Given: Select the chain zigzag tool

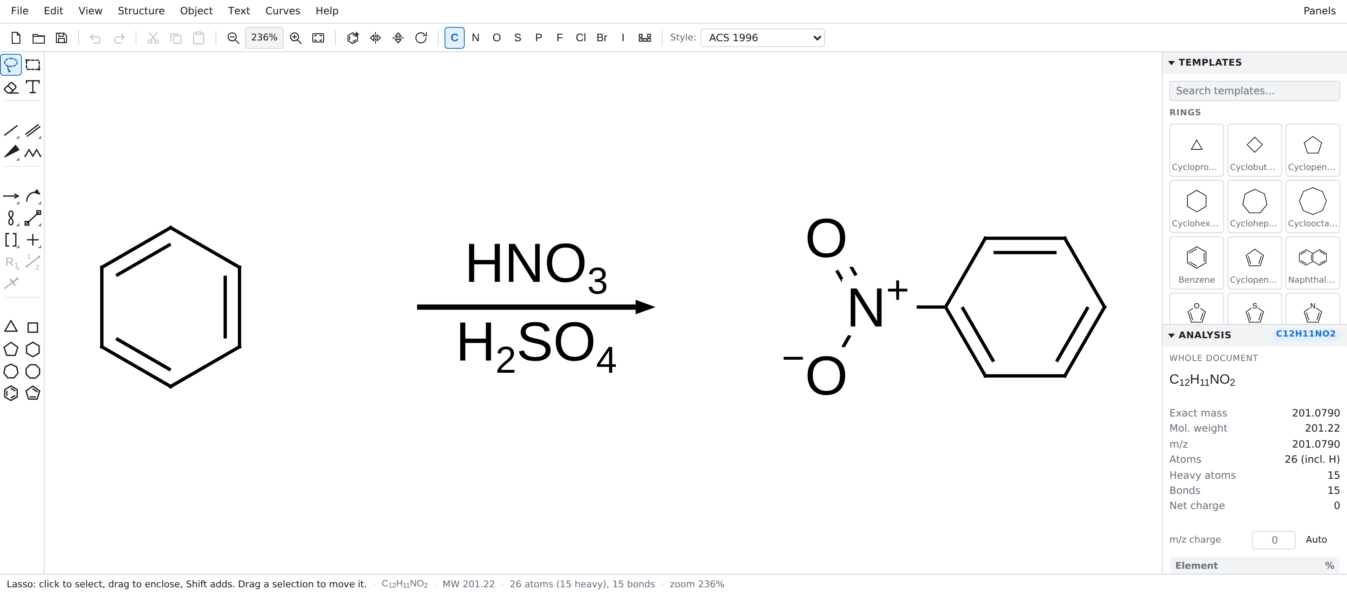Looking at the screenshot, I should coord(33,153).
